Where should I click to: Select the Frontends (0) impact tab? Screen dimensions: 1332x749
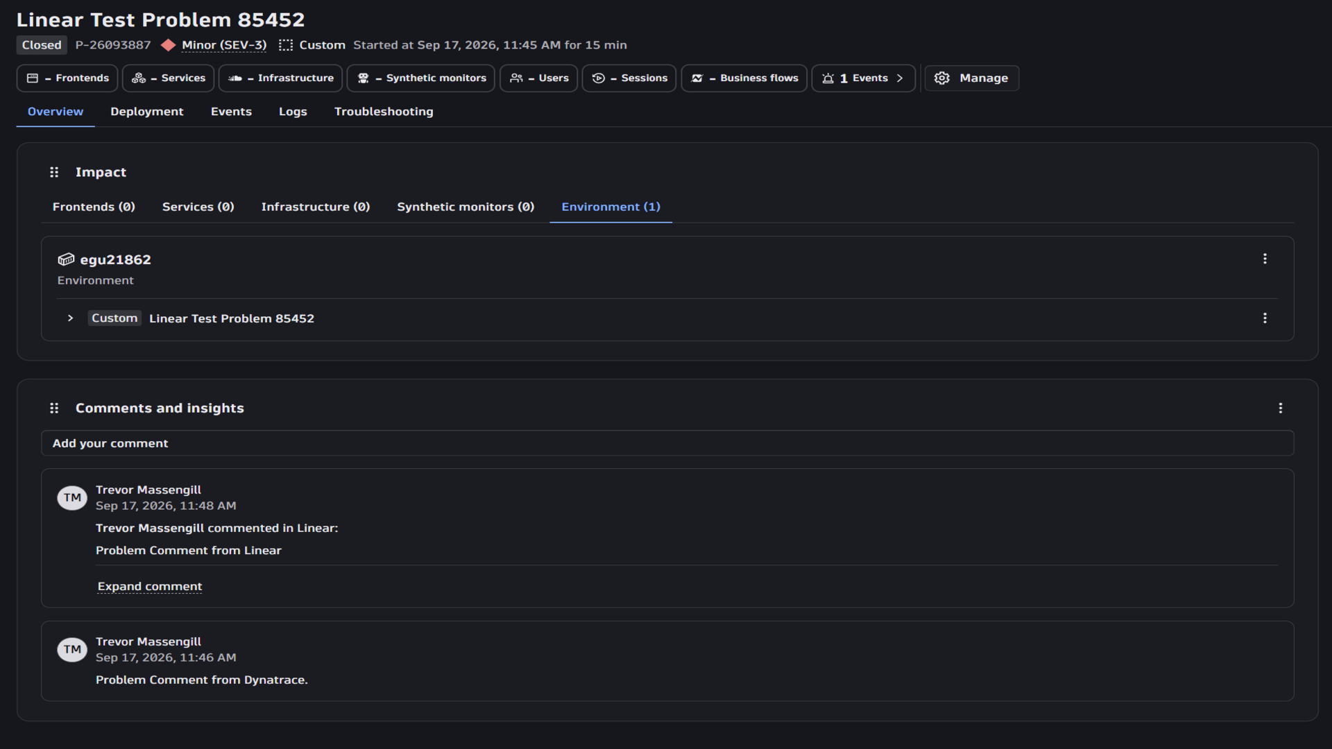[x=94, y=207]
